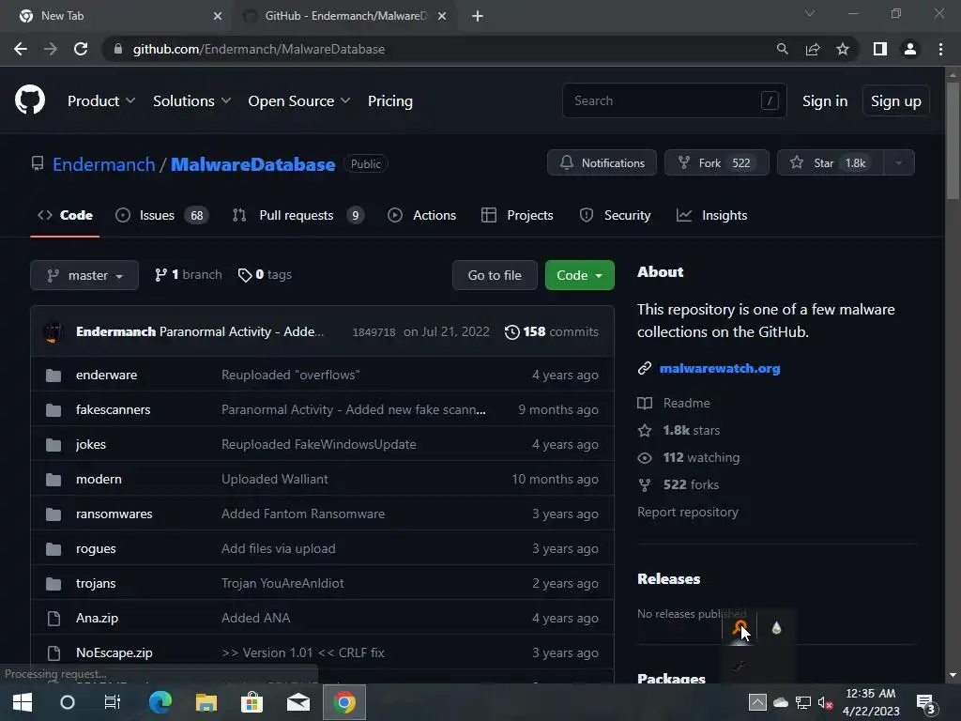
Task: Open Task View on the taskbar
Action: click(x=113, y=702)
